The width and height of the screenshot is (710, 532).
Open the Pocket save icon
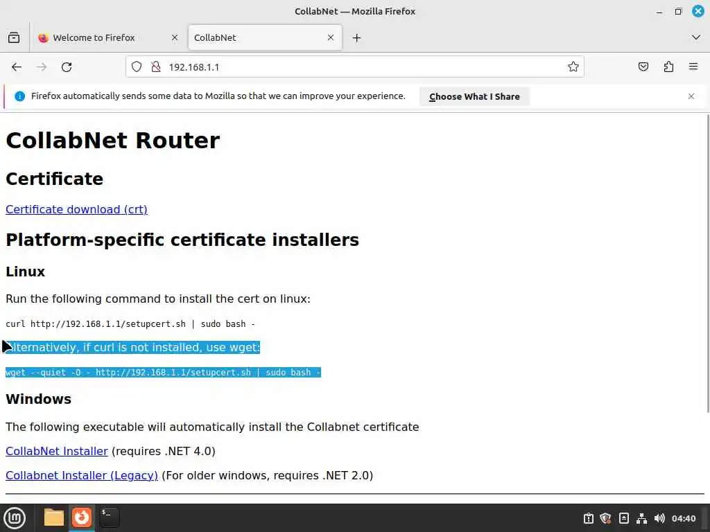pos(643,67)
